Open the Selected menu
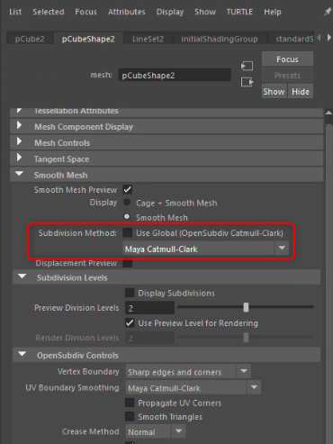333x444 pixels. tap(49, 12)
